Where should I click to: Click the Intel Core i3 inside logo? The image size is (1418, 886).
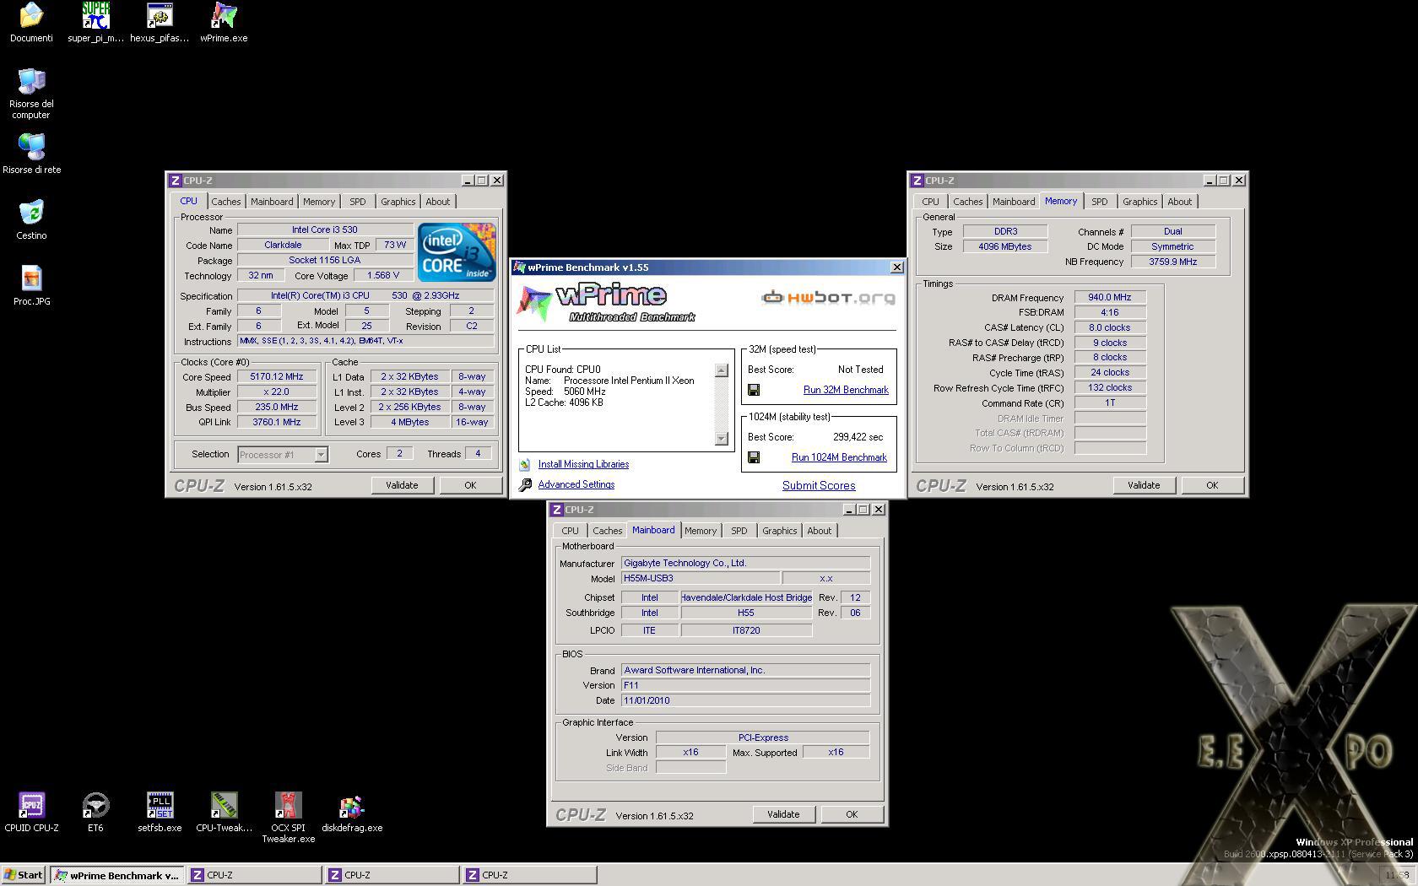coord(457,252)
